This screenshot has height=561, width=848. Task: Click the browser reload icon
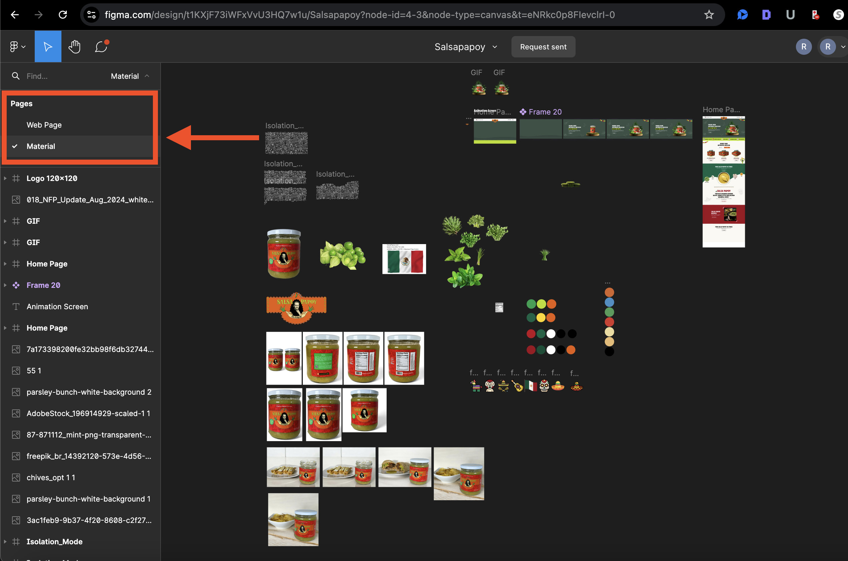coord(63,15)
